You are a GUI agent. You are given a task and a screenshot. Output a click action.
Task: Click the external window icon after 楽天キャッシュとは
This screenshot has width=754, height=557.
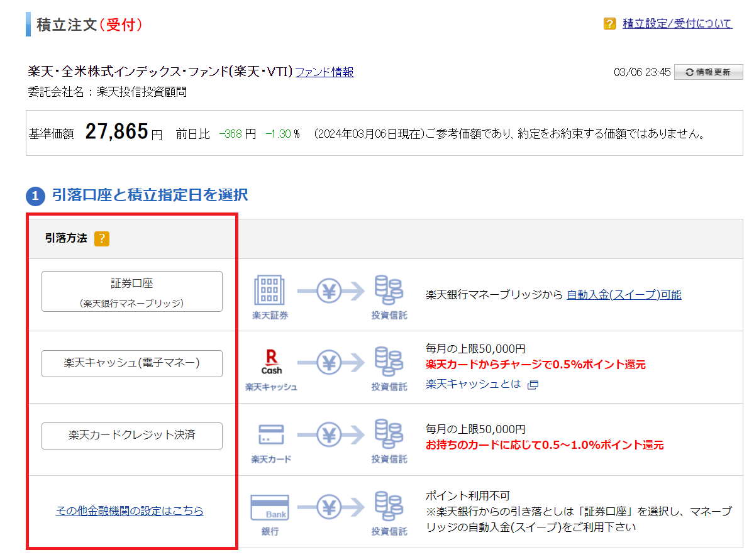pos(533,385)
